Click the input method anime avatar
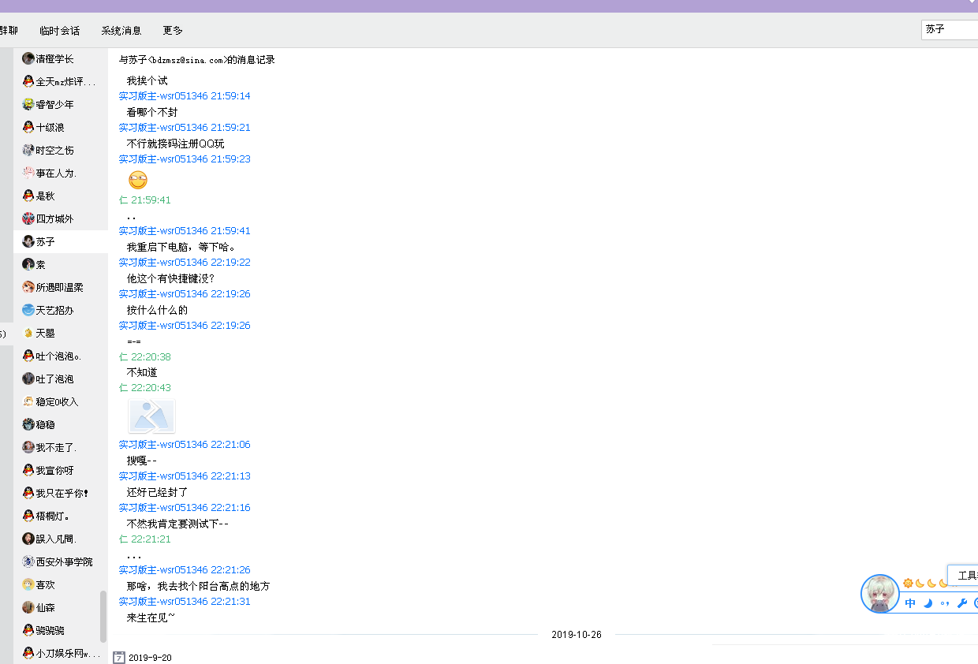This screenshot has width=978, height=664. (x=880, y=594)
